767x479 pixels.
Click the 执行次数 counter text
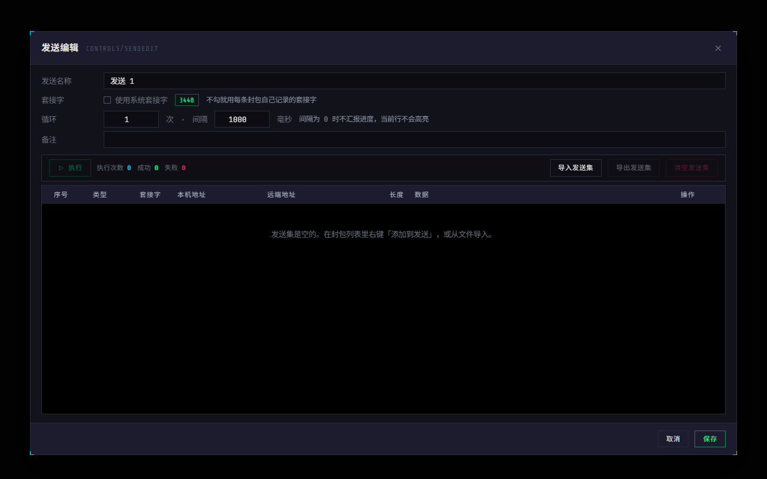[x=114, y=168]
